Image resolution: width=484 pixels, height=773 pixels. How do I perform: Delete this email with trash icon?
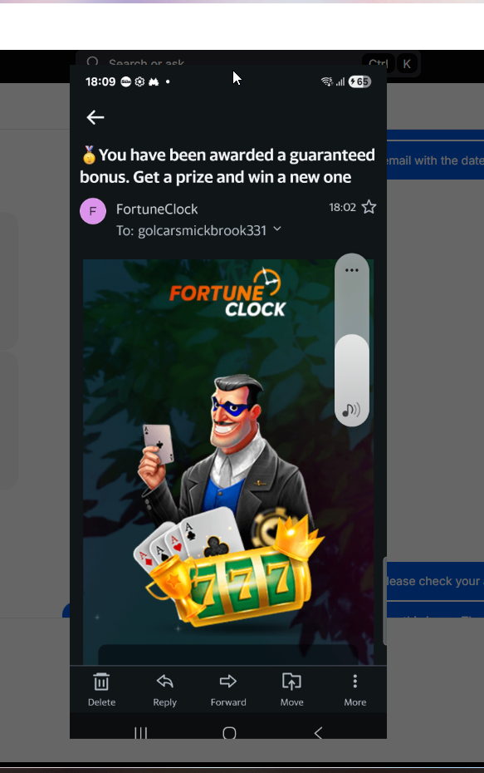[101, 689]
